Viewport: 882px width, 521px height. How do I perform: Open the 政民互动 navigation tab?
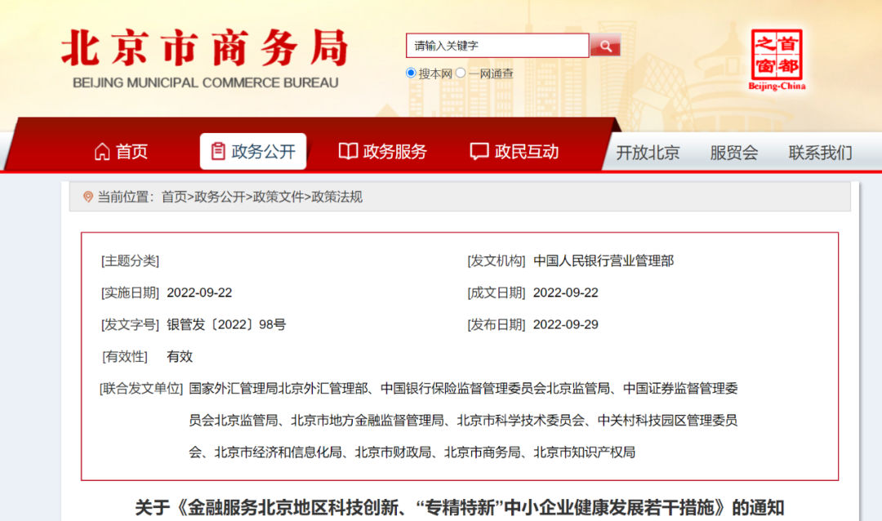pyautogui.click(x=514, y=151)
